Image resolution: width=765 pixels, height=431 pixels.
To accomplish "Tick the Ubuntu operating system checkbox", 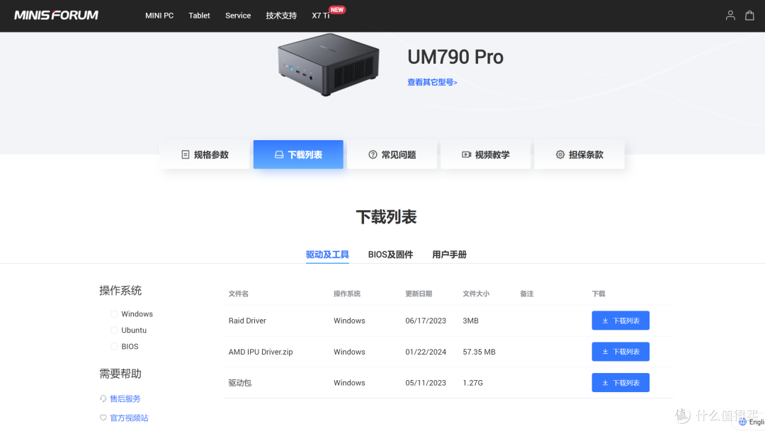I will pyautogui.click(x=114, y=330).
